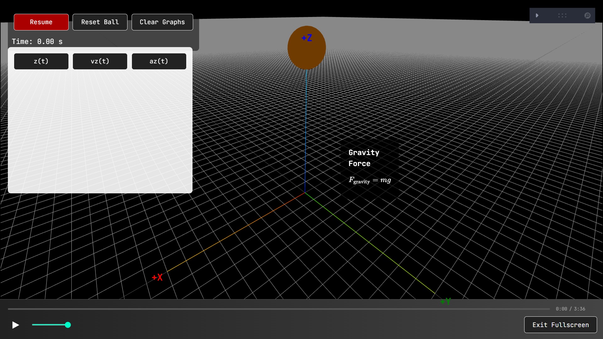Select the az(t) acceleration graph
This screenshot has width=603, height=339.
159,61
